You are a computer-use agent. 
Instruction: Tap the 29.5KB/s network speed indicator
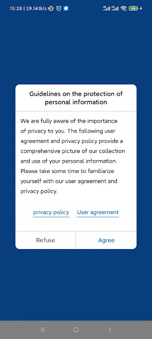click(x=36, y=8)
